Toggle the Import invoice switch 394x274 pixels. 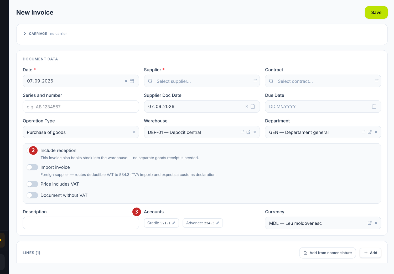(x=32, y=167)
